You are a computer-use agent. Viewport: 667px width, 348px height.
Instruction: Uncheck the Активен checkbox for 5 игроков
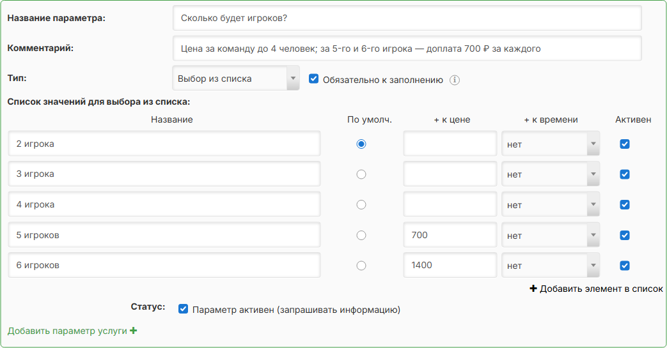[x=624, y=236]
